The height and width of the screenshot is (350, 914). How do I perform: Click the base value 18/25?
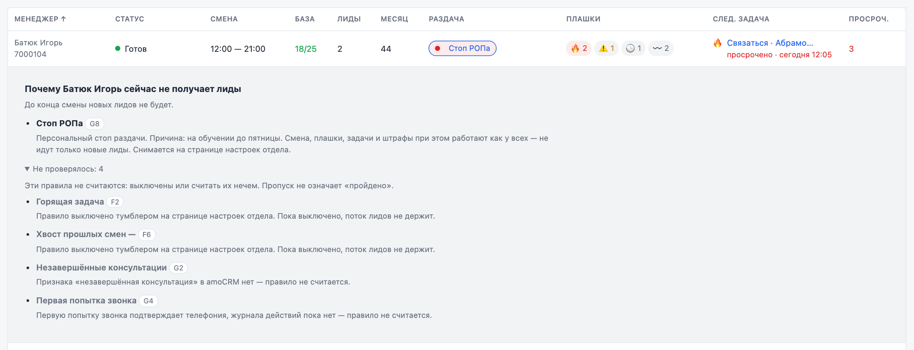[306, 49]
